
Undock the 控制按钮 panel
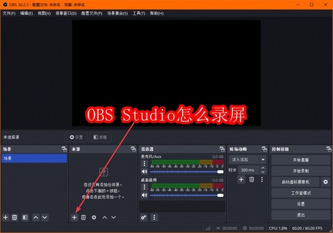click(329, 149)
